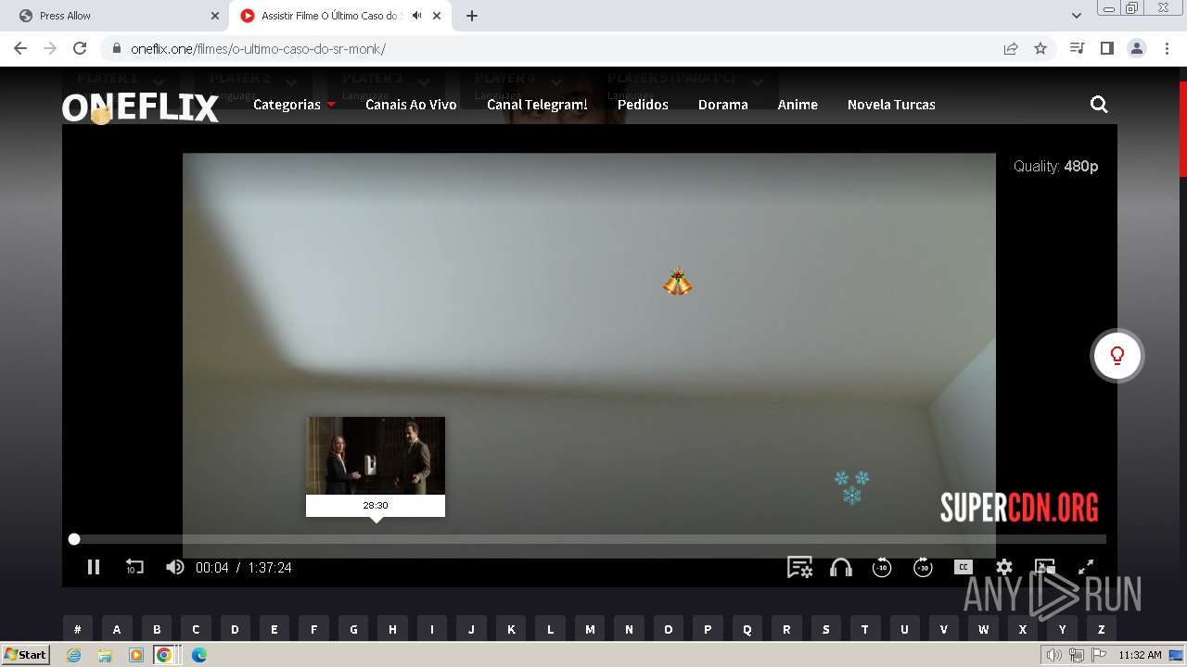Open network status tray icon

(x=1076, y=655)
